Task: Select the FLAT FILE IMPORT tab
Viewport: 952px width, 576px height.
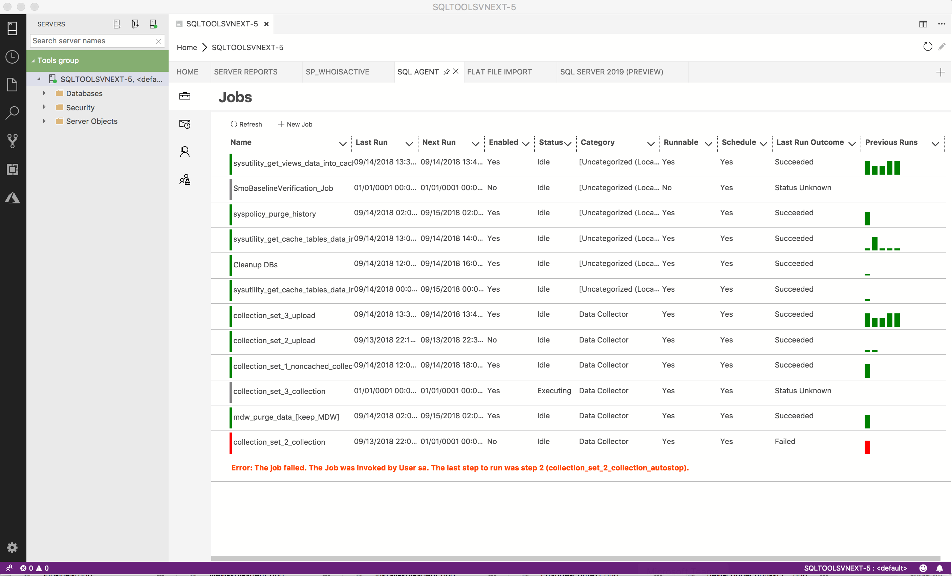Action: tap(500, 72)
